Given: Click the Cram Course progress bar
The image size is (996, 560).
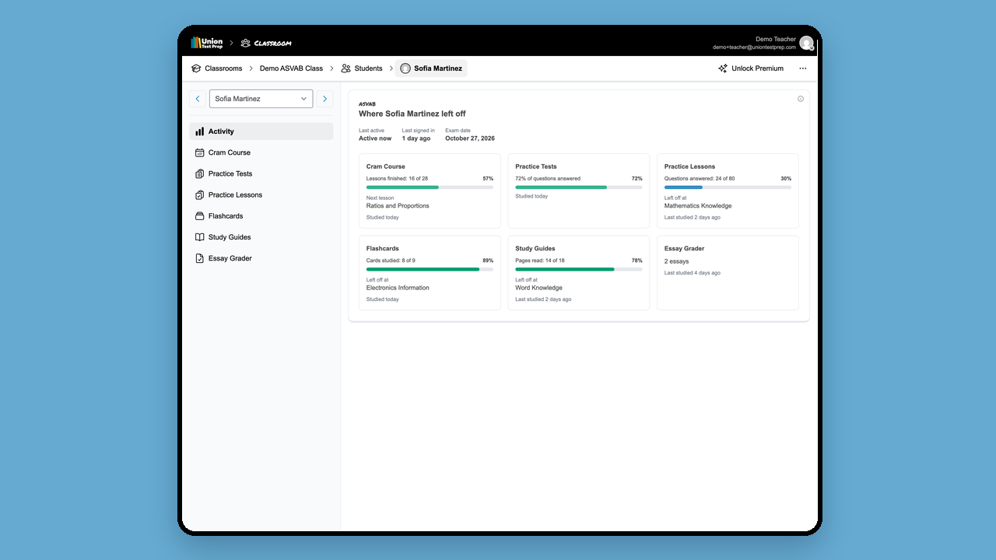Looking at the screenshot, I should click(430, 187).
